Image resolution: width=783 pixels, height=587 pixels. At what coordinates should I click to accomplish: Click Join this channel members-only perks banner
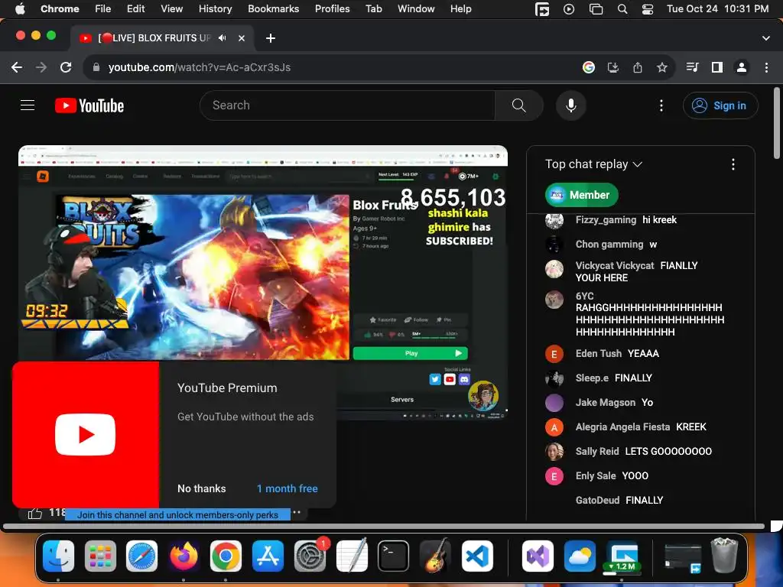click(177, 514)
